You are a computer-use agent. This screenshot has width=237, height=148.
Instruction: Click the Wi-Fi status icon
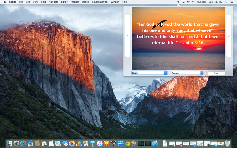coord(193,2)
